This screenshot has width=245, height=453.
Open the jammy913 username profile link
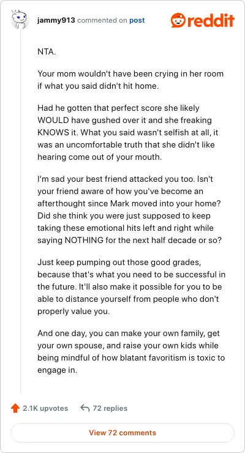[x=56, y=21]
